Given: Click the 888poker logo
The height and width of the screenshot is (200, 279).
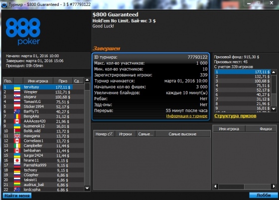Looking at the screenshot, I should [23, 31].
